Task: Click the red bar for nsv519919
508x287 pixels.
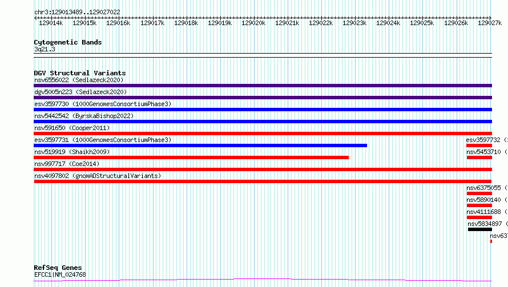Action: (x=191, y=157)
